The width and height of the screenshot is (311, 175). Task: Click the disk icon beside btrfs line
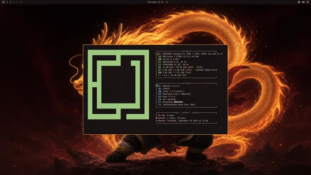(160, 67)
